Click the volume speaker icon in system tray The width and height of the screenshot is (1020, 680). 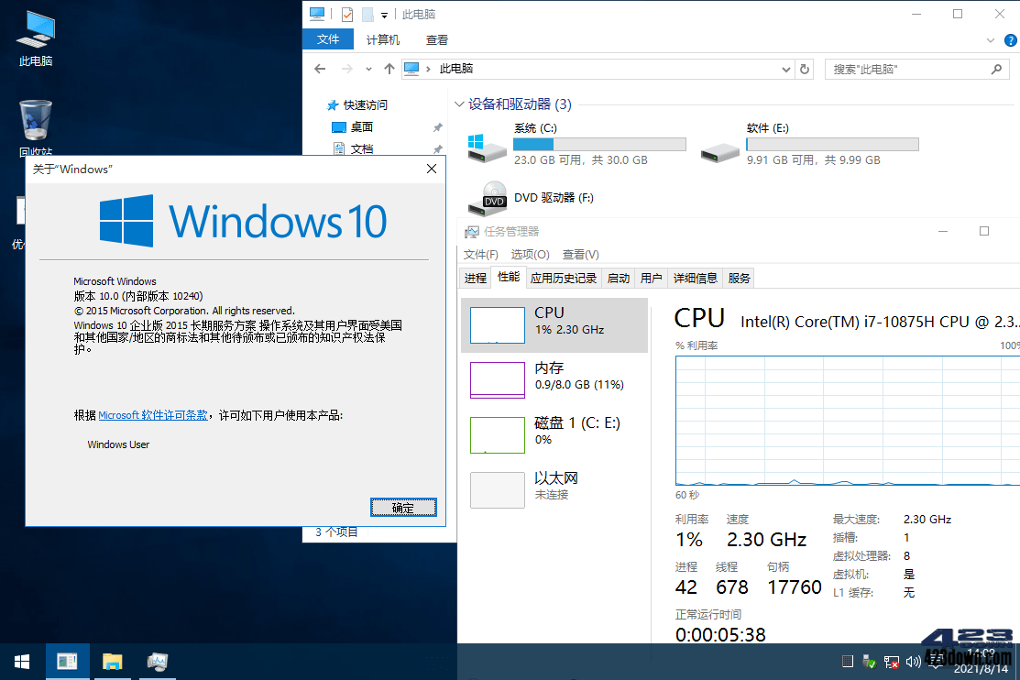(913, 661)
